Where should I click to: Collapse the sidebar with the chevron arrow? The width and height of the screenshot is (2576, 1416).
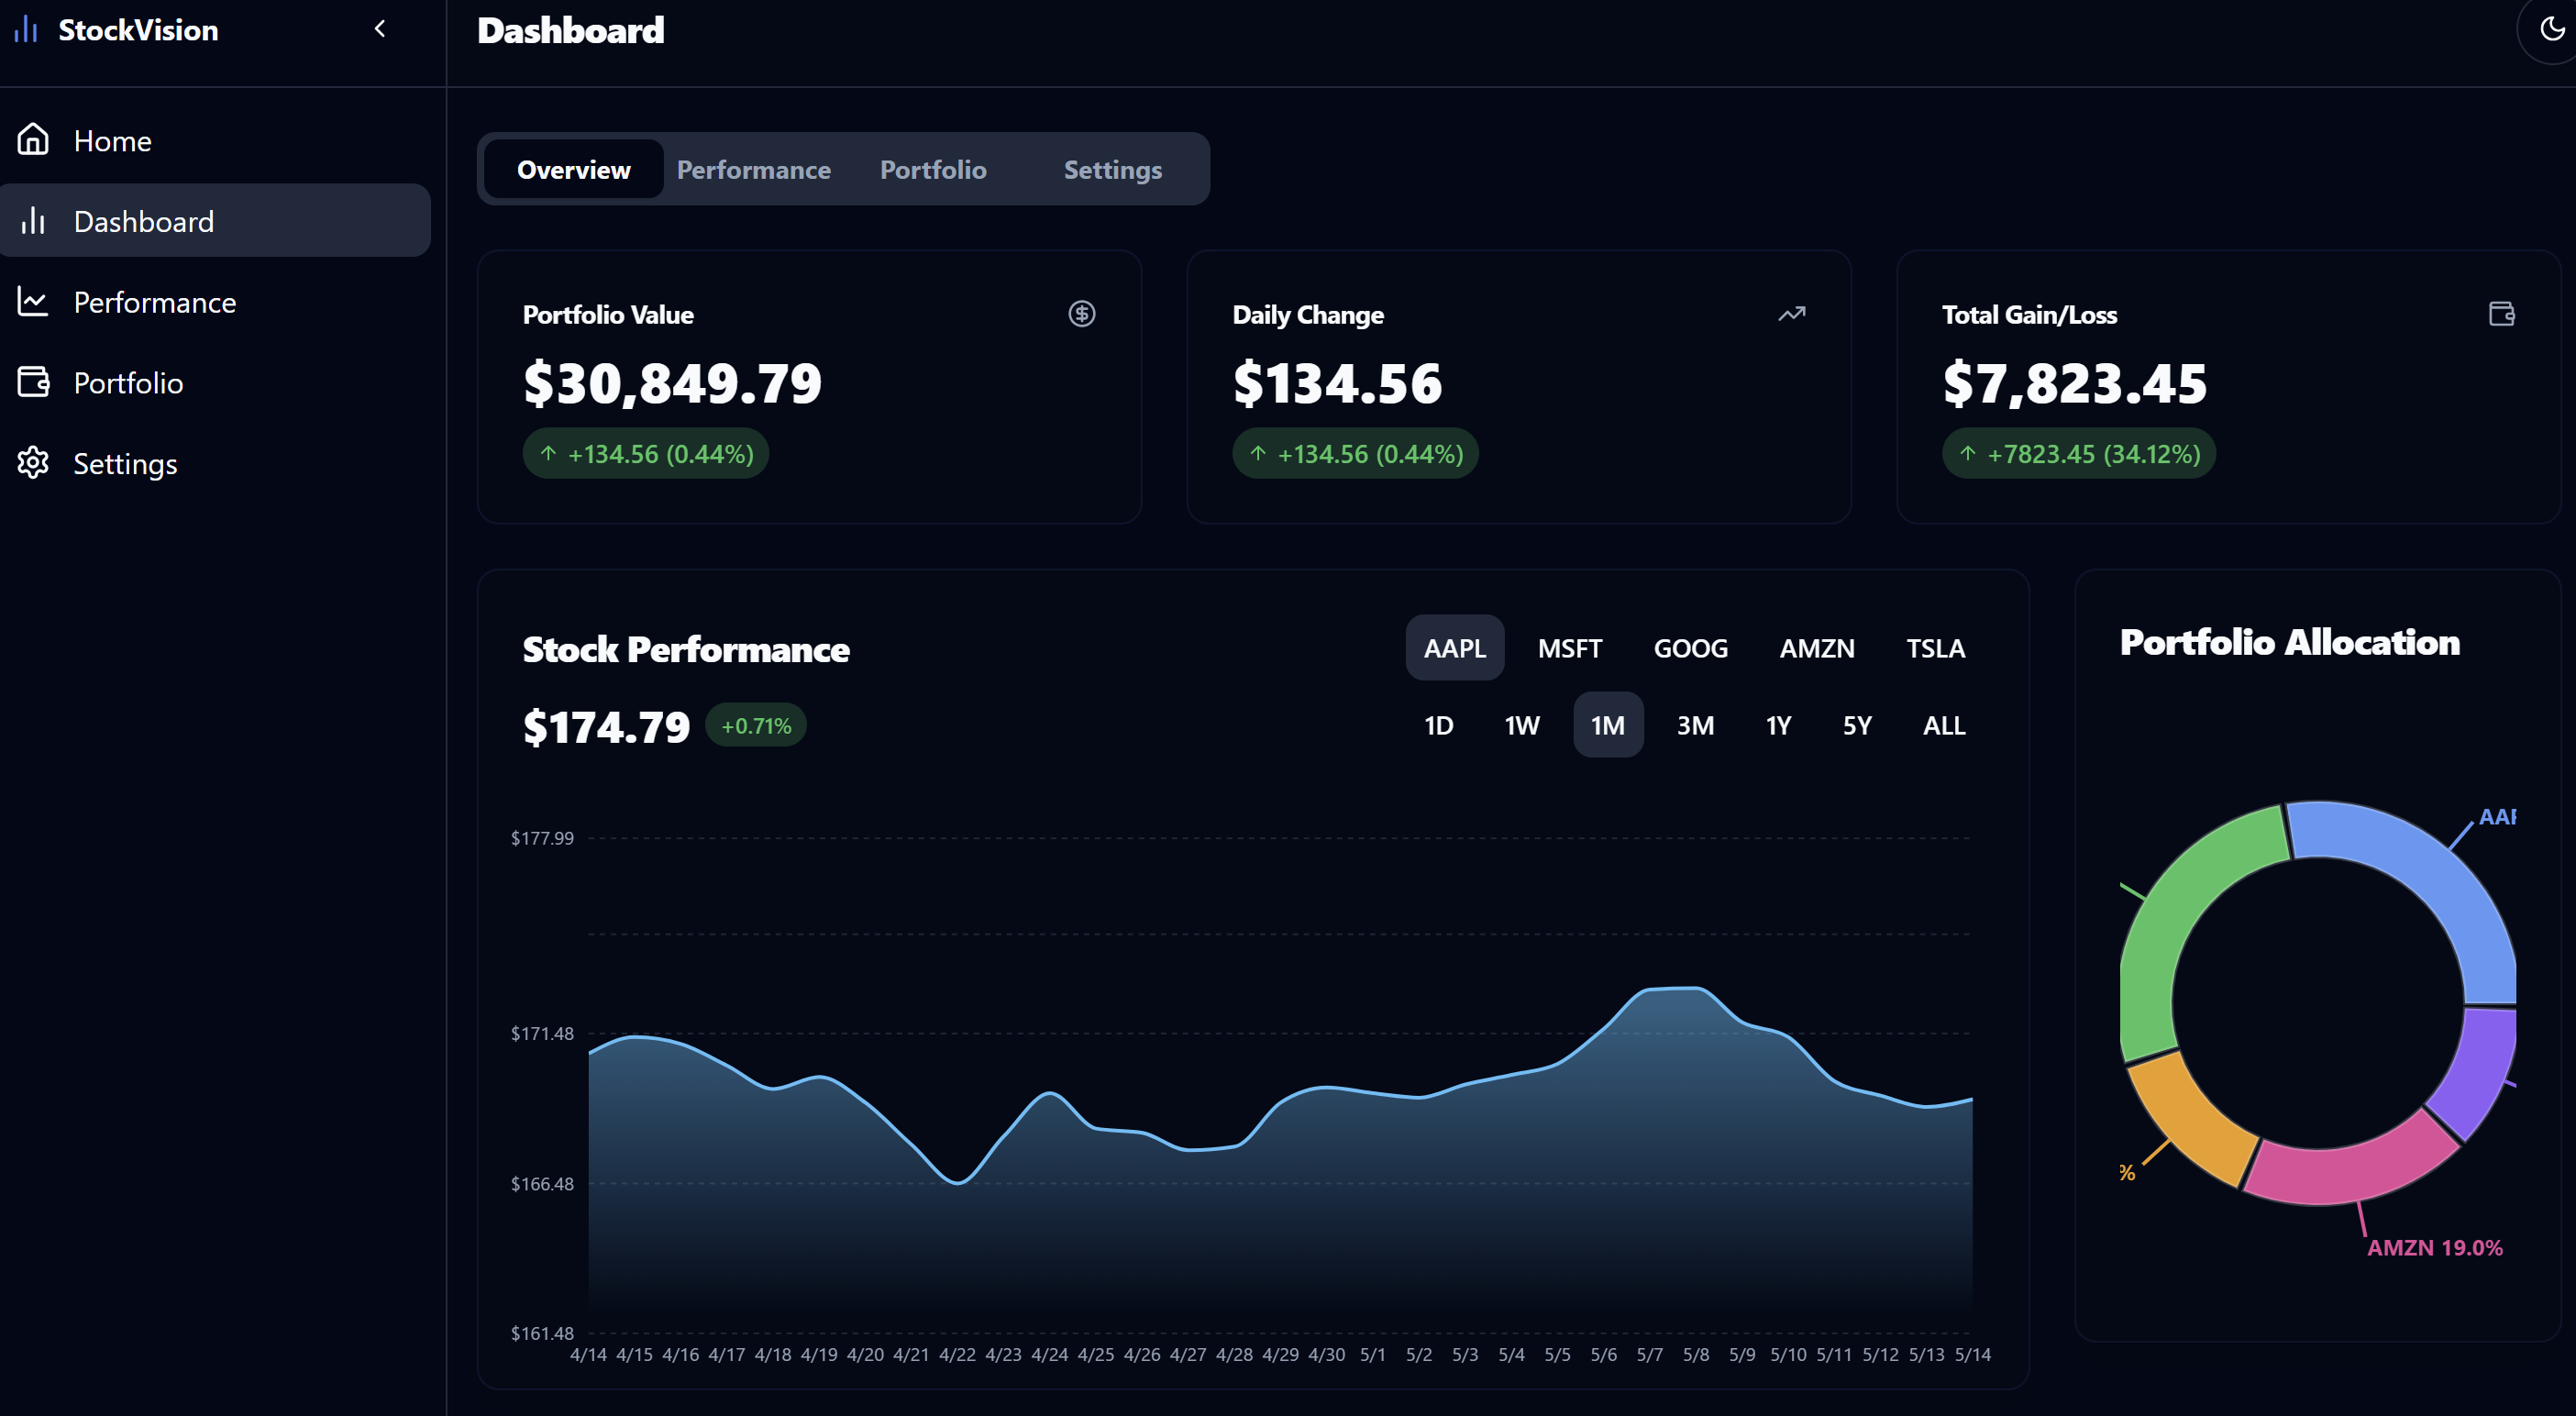tap(380, 29)
